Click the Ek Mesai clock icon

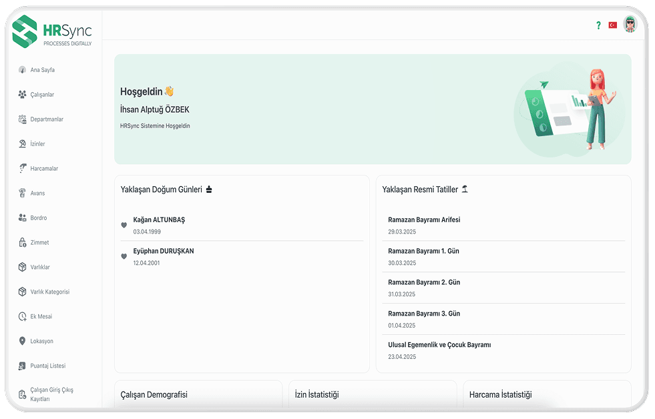[x=22, y=317]
